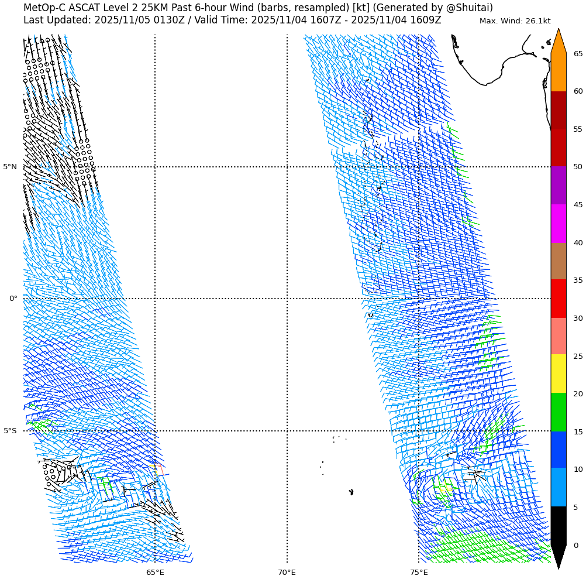Image resolution: width=586 pixels, height=579 pixels.
Task: Select the yellow 20–25 kt colorbar band
Action: [x=558, y=374]
